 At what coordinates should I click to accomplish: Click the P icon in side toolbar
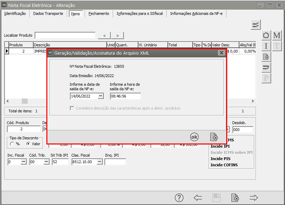tap(266, 78)
